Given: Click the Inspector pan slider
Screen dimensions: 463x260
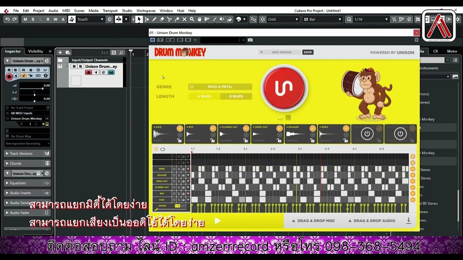Looking at the screenshot, I should [x=34, y=95].
